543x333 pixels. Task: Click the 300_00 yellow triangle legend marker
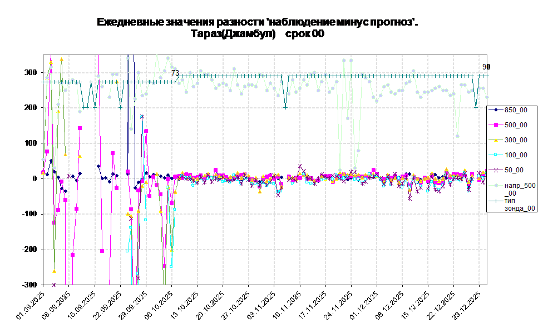495,140
